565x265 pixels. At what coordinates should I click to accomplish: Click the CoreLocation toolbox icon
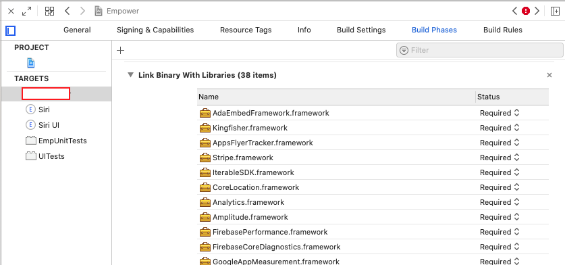(x=205, y=187)
